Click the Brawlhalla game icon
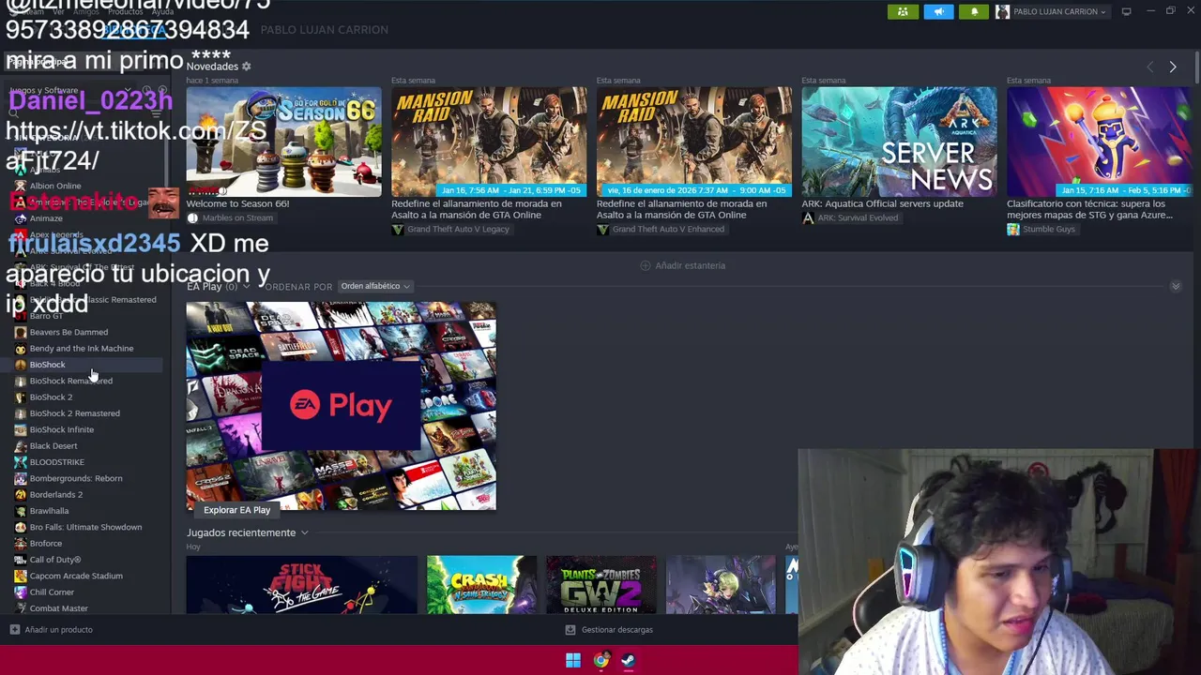The image size is (1201, 675). 21,511
